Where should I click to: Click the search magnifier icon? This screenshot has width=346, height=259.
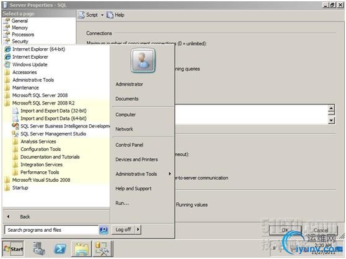coord(104,230)
